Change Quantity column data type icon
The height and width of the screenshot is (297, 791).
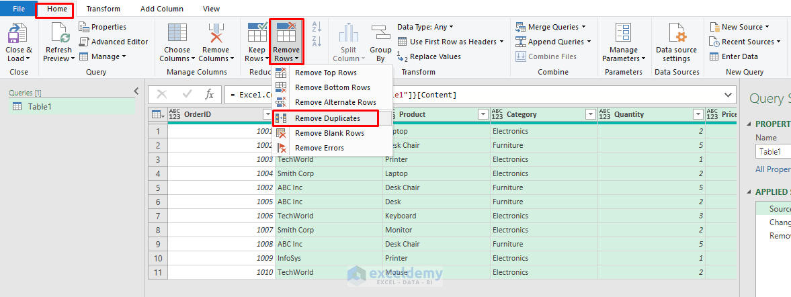tap(604, 114)
